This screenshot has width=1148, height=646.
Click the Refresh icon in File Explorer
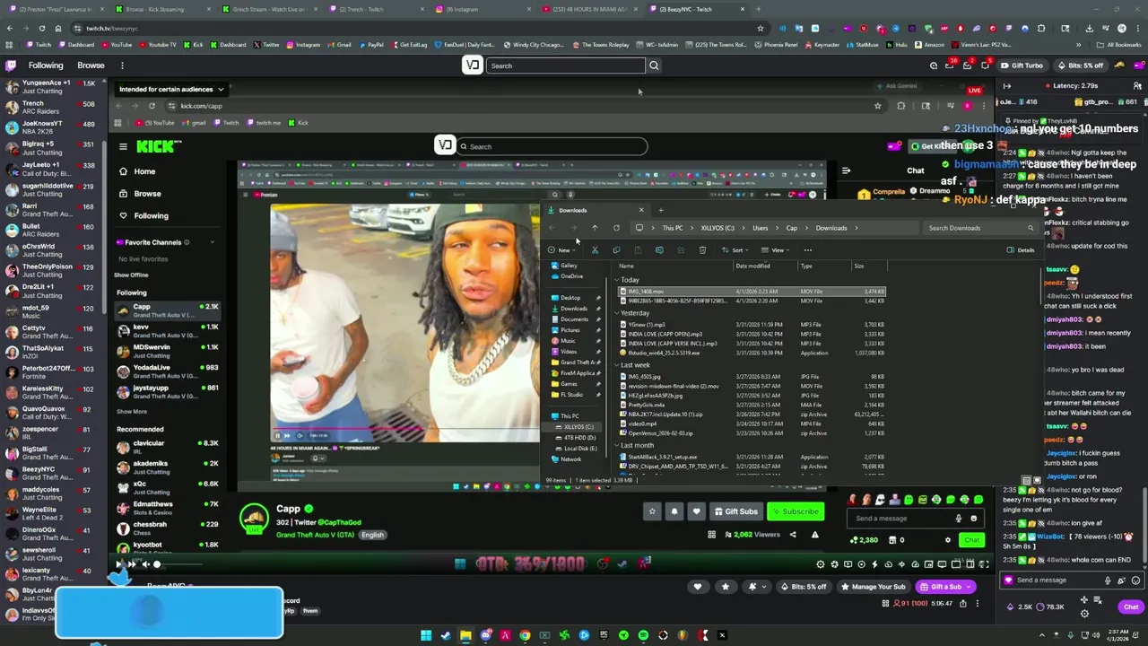(x=616, y=228)
